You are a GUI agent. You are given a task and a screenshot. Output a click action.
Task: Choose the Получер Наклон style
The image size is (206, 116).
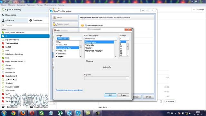click(x=94, y=51)
